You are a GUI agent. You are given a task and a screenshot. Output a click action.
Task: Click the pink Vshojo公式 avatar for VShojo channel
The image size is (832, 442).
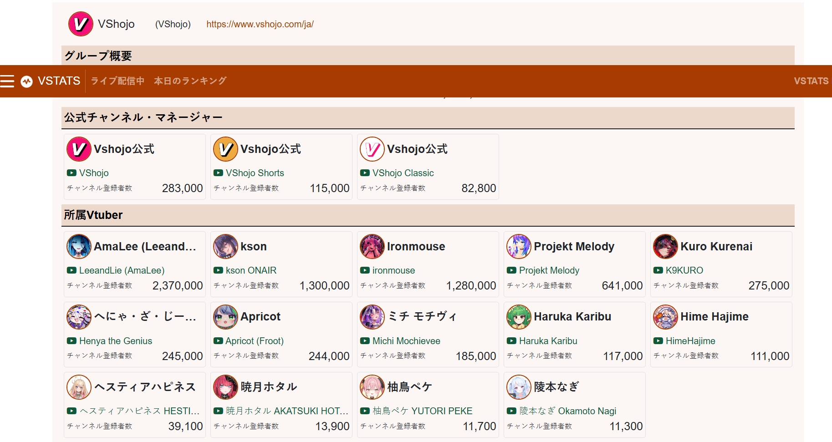coord(79,149)
